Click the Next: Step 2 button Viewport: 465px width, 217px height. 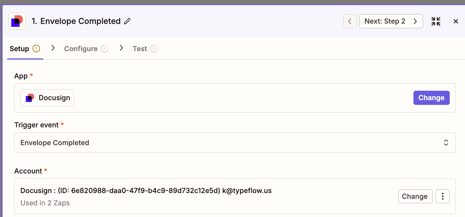pos(391,21)
